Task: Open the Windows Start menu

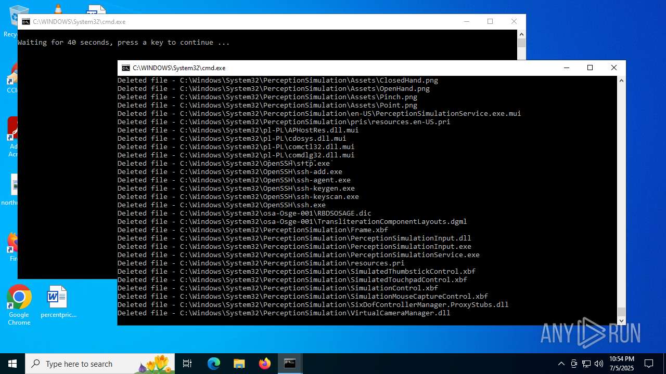Action: (12, 364)
